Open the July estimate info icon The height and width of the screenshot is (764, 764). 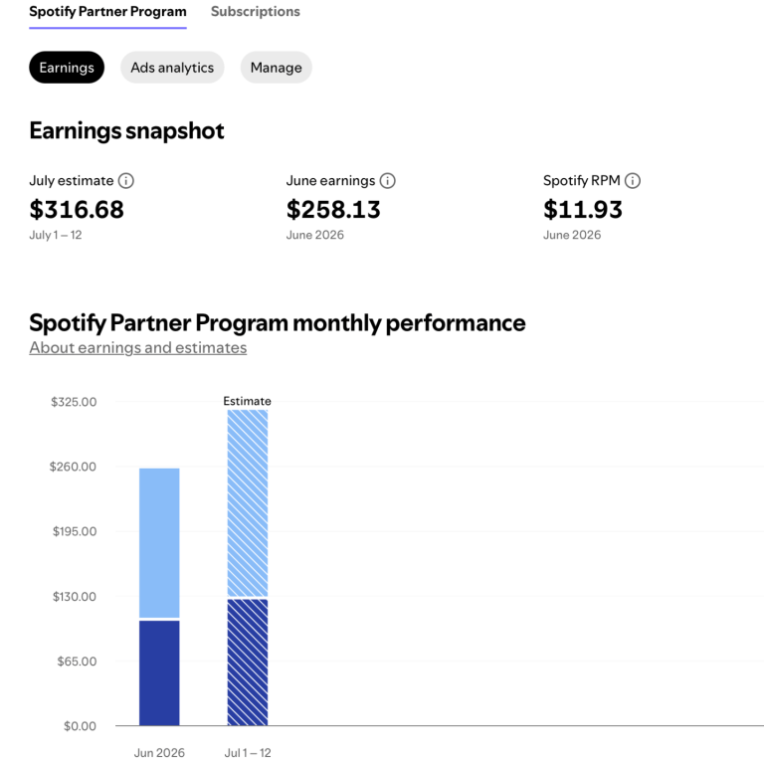click(x=126, y=181)
